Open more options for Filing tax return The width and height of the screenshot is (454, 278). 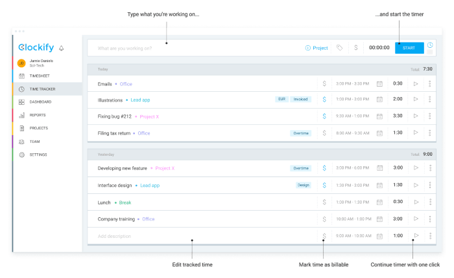(x=429, y=133)
